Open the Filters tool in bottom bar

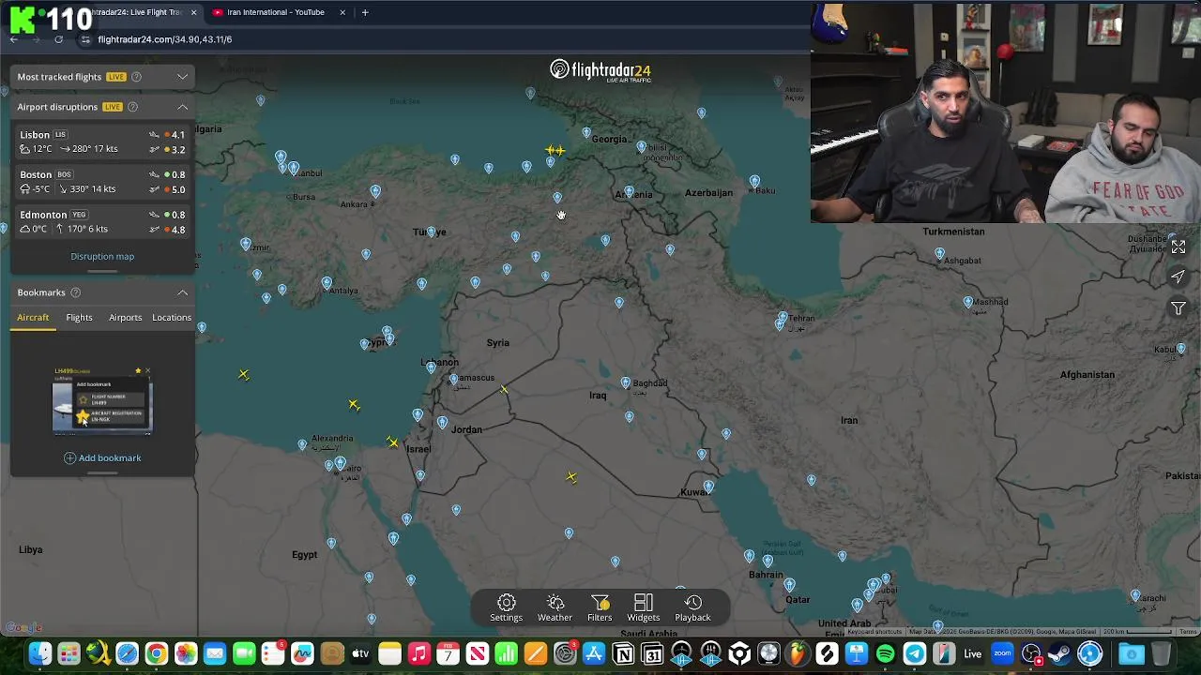pyautogui.click(x=600, y=607)
